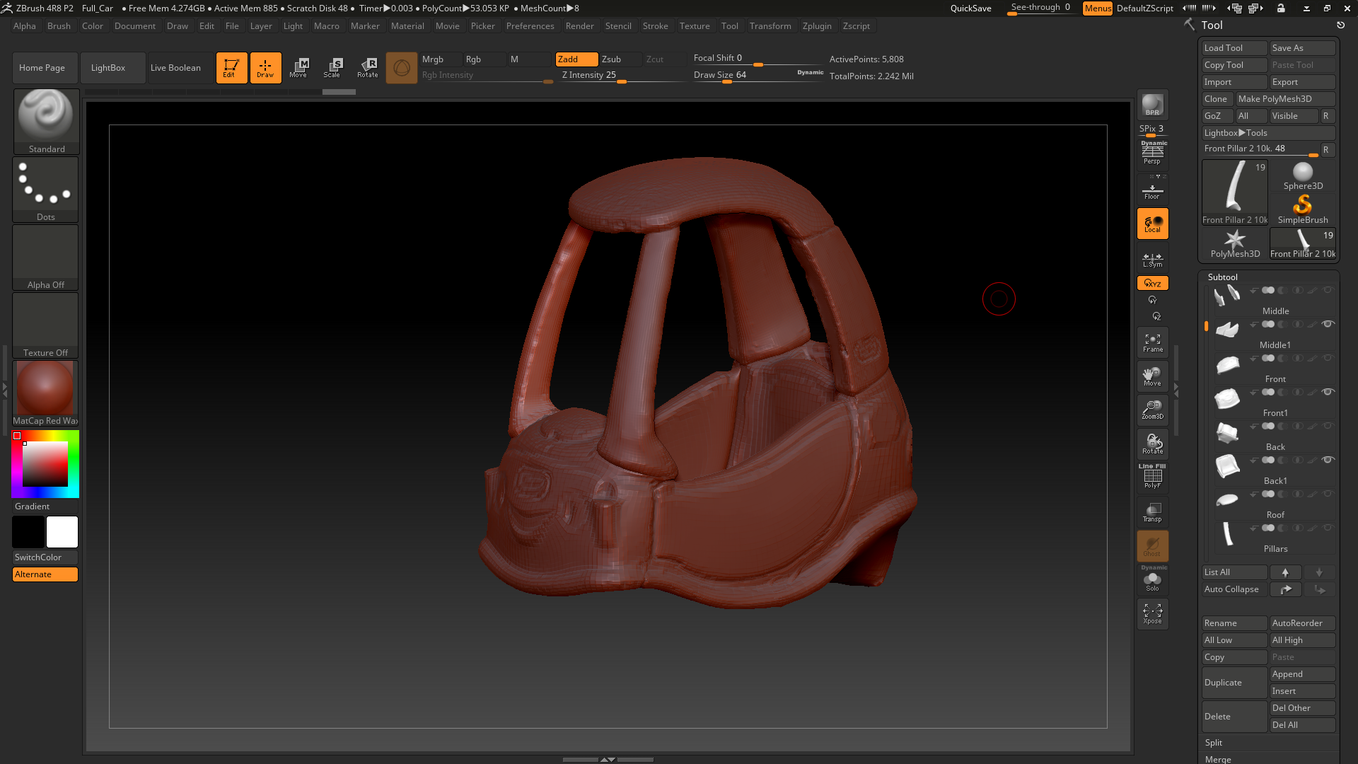Open the Material menu
Image resolution: width=1358 pixels, height=764 pixels.
407,26
